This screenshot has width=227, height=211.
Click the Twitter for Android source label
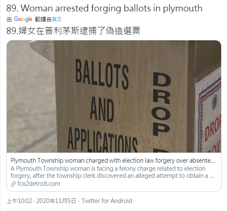click(x=107, y=201)
